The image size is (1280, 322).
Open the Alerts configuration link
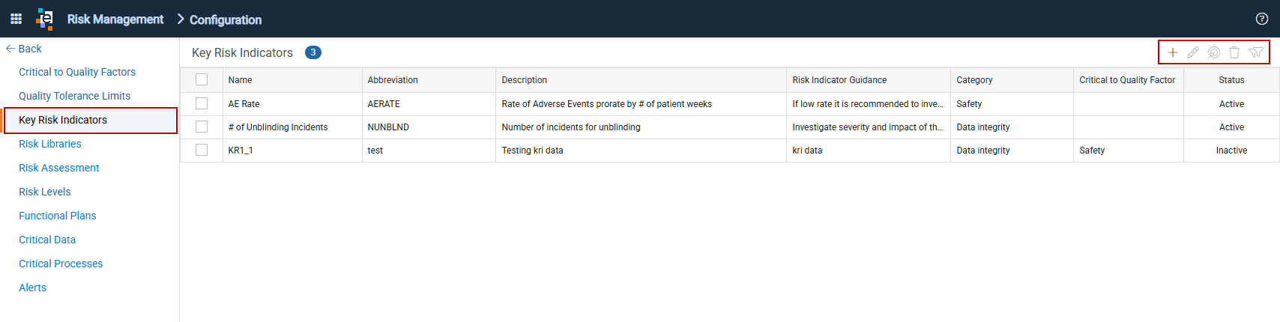[32, 288]
